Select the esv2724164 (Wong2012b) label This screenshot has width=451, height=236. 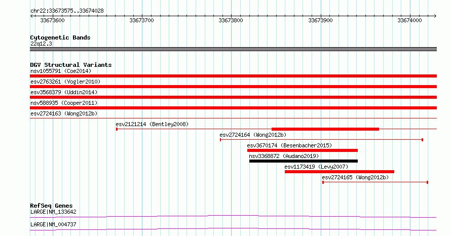click(x=253, y=135)
